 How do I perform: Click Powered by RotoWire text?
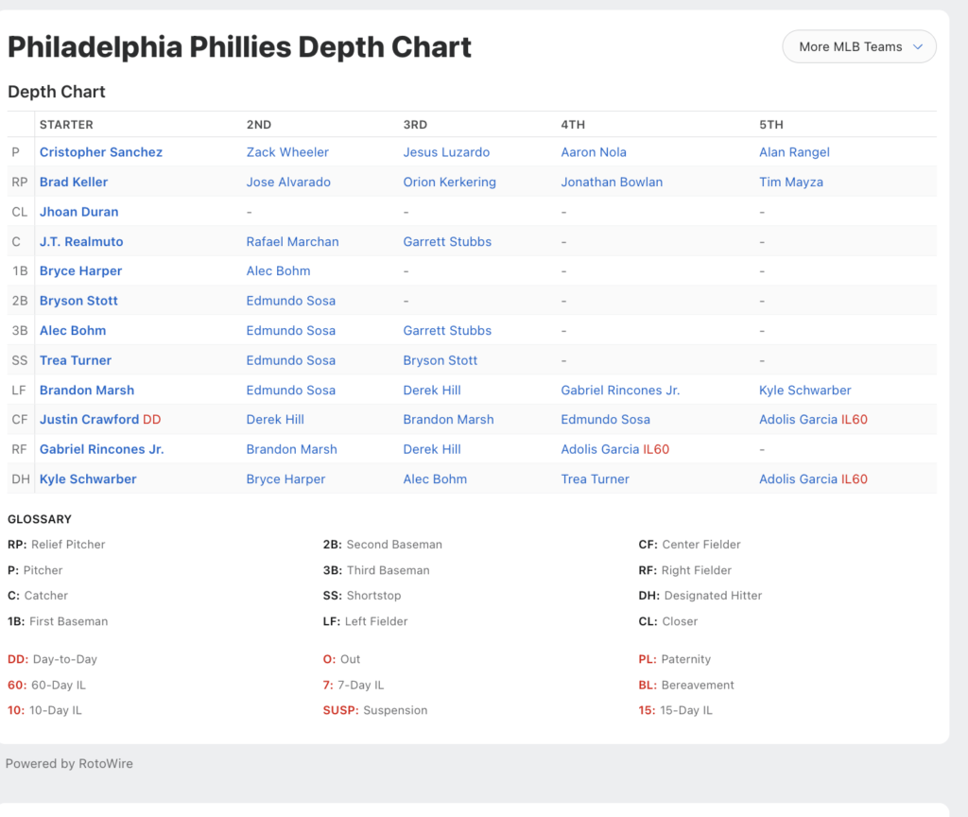(69, 764)
